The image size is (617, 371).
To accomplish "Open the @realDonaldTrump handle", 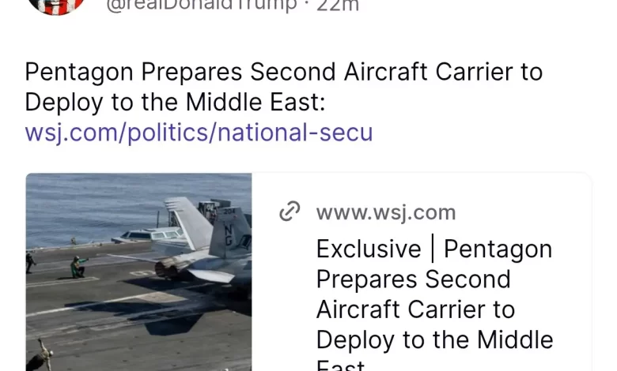I will click(x=202, y=6).
